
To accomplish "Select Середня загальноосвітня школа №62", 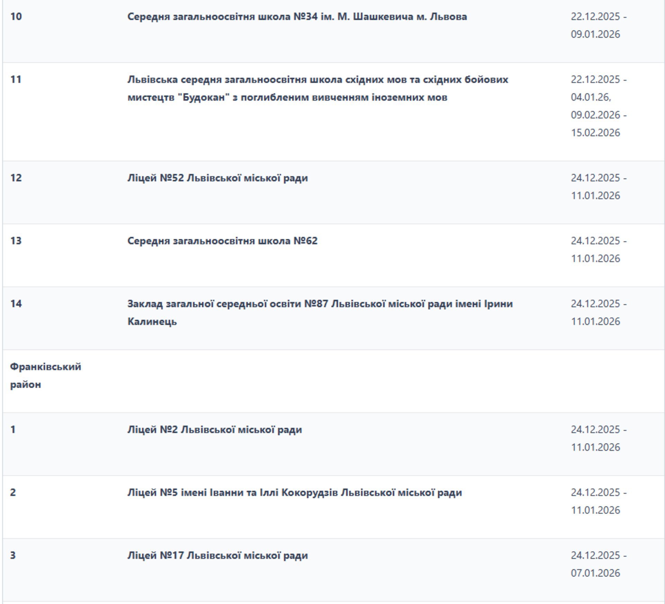I will (x=222, y=241).
